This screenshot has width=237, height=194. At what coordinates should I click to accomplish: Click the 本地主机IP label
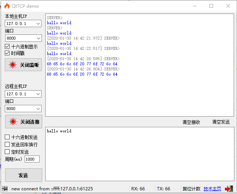[16, 16]
